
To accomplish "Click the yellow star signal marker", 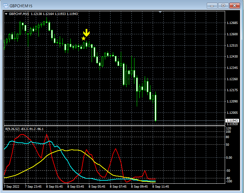I will pos(84,38).
